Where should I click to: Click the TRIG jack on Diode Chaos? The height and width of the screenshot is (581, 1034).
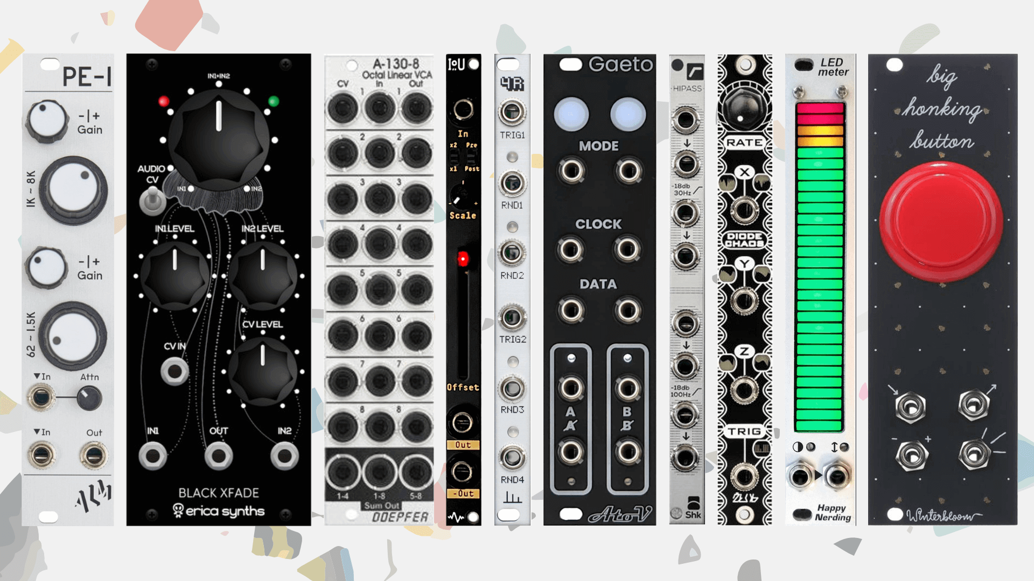(744, 476)
